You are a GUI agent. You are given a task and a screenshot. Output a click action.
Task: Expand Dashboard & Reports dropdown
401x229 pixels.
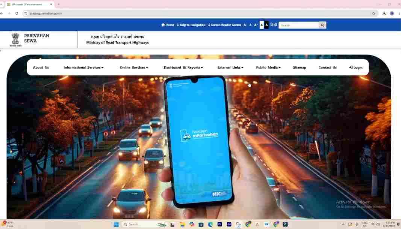click(183, 68)
